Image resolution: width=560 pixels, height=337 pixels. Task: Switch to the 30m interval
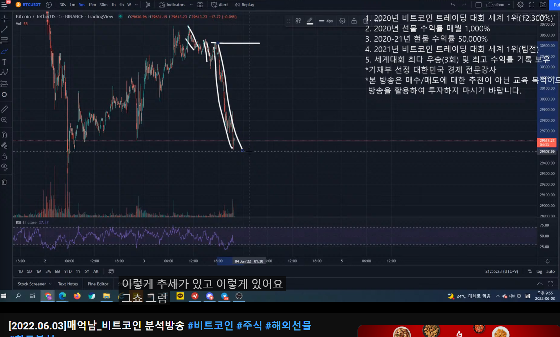[103, 5]
